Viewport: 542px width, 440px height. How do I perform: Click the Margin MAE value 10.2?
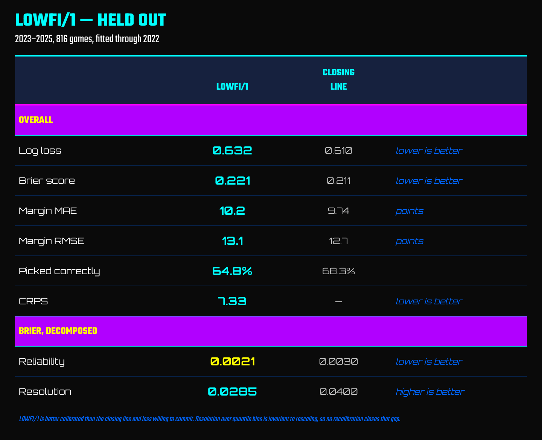click(x=232, y=211)
